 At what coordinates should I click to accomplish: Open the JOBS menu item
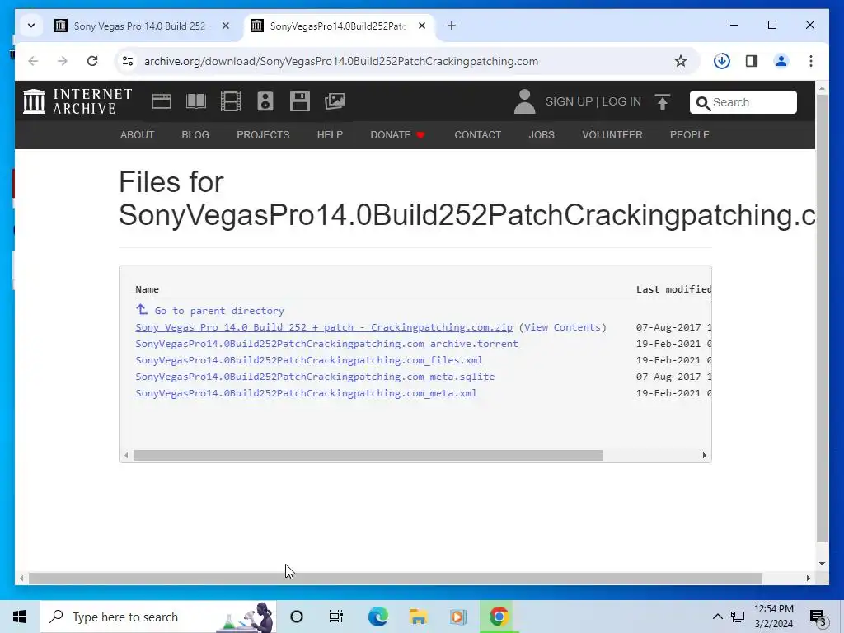click(x=542, y=134)
